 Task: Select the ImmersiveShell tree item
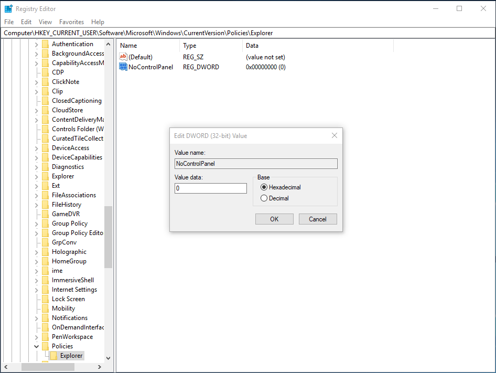coord(73,280)
